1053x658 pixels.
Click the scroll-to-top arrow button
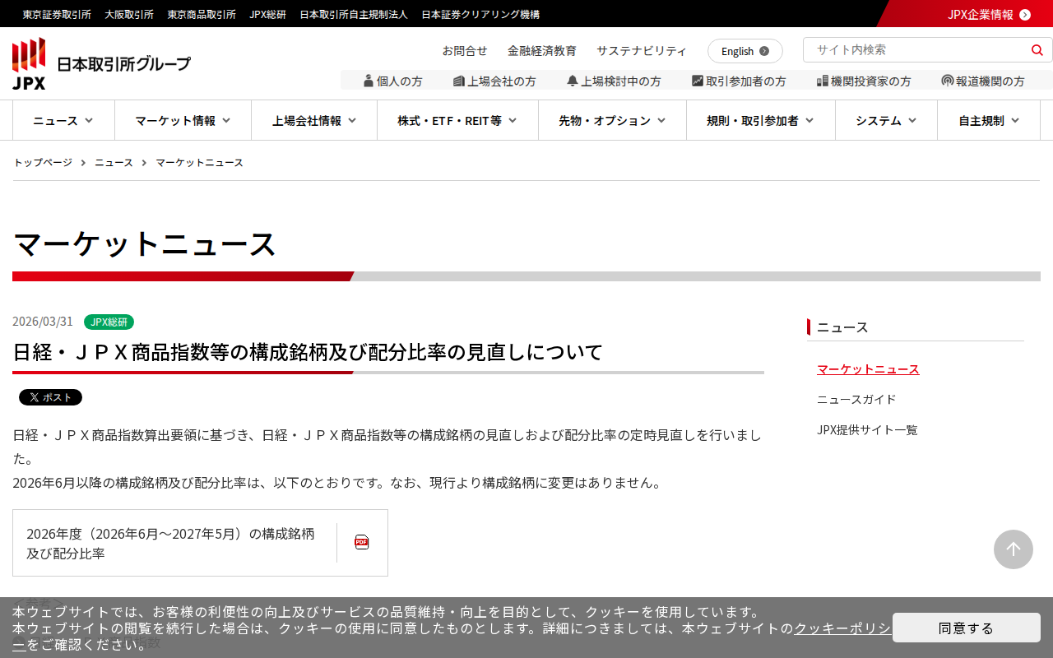(x=1014, y=549)
